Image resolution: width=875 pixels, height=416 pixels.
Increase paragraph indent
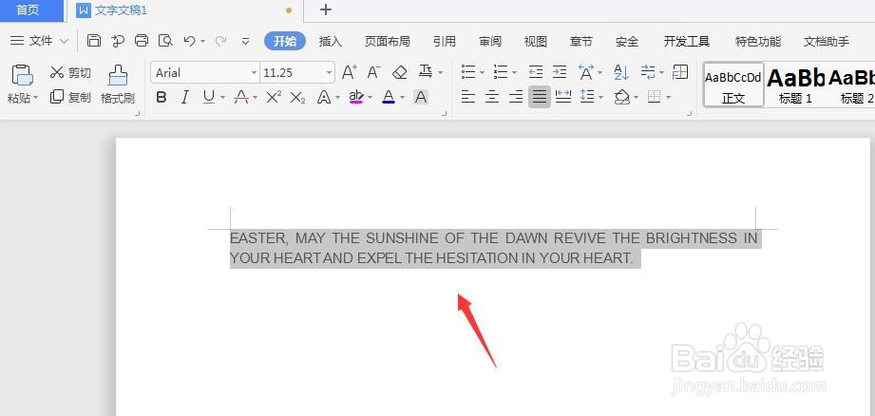click(x=560, y=72)
